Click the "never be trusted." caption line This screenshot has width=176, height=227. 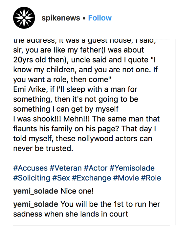(x=43, y=148)
